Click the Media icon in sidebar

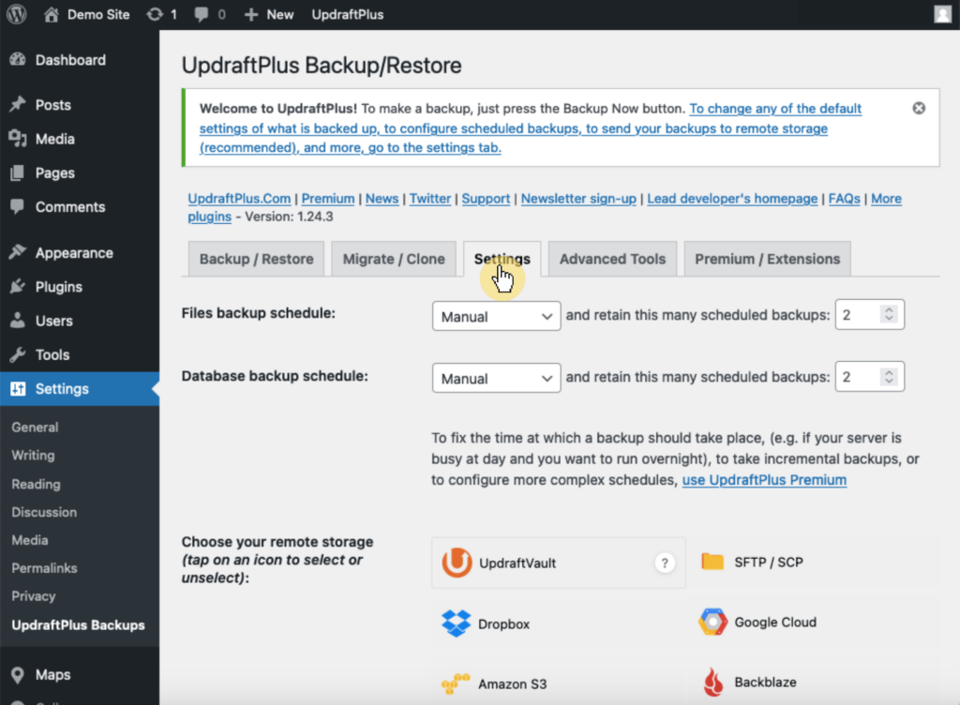pos(18,139)
